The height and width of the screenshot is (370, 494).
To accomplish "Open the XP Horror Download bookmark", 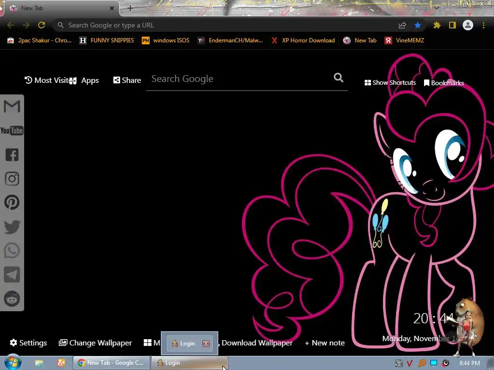I will click(x=303, y=40).
